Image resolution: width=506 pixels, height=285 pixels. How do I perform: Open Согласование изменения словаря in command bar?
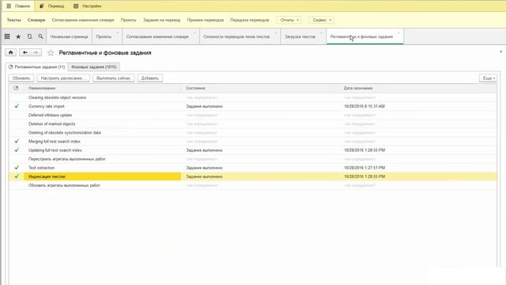coord(83,20)
